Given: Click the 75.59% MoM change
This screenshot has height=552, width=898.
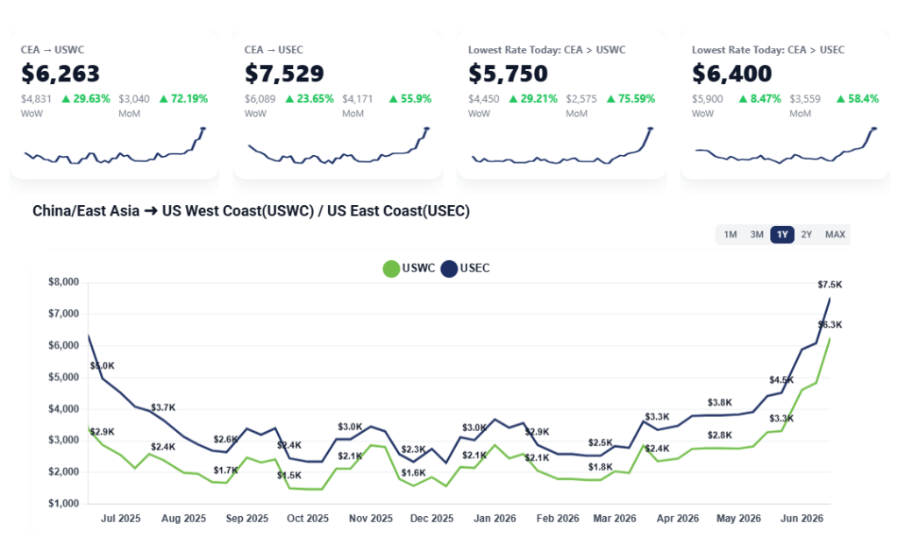Looking at the screenshot, I should (x=631, y=99).
